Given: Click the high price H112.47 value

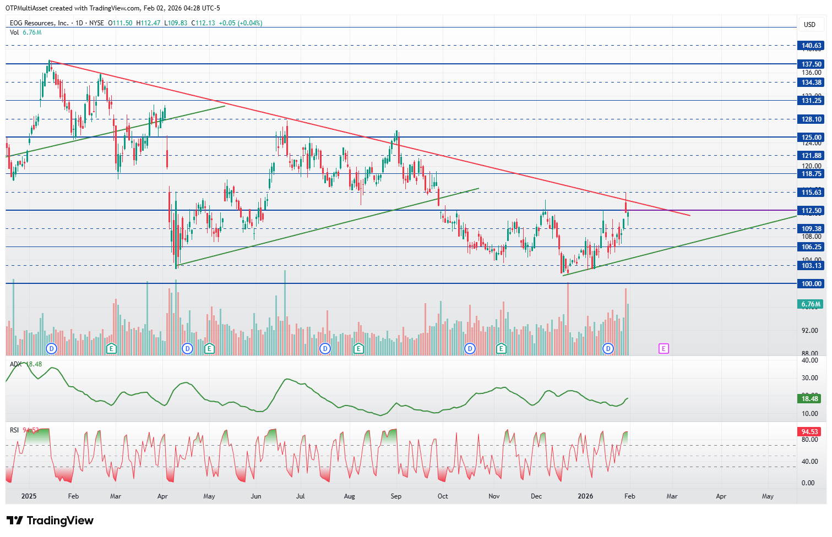Looking at the screenshot, I should coord(149,23).
